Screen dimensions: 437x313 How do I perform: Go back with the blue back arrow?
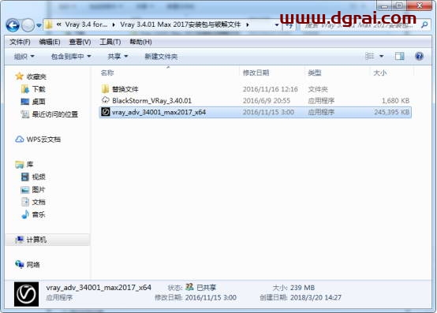tap(13, 25)
